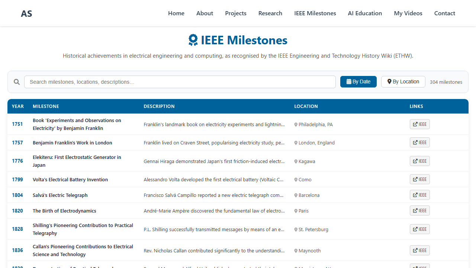This screenshot has width=476, height=268.
Task: Click the pin icon beside St. Petersburg
Action: (x=296, y=230)
